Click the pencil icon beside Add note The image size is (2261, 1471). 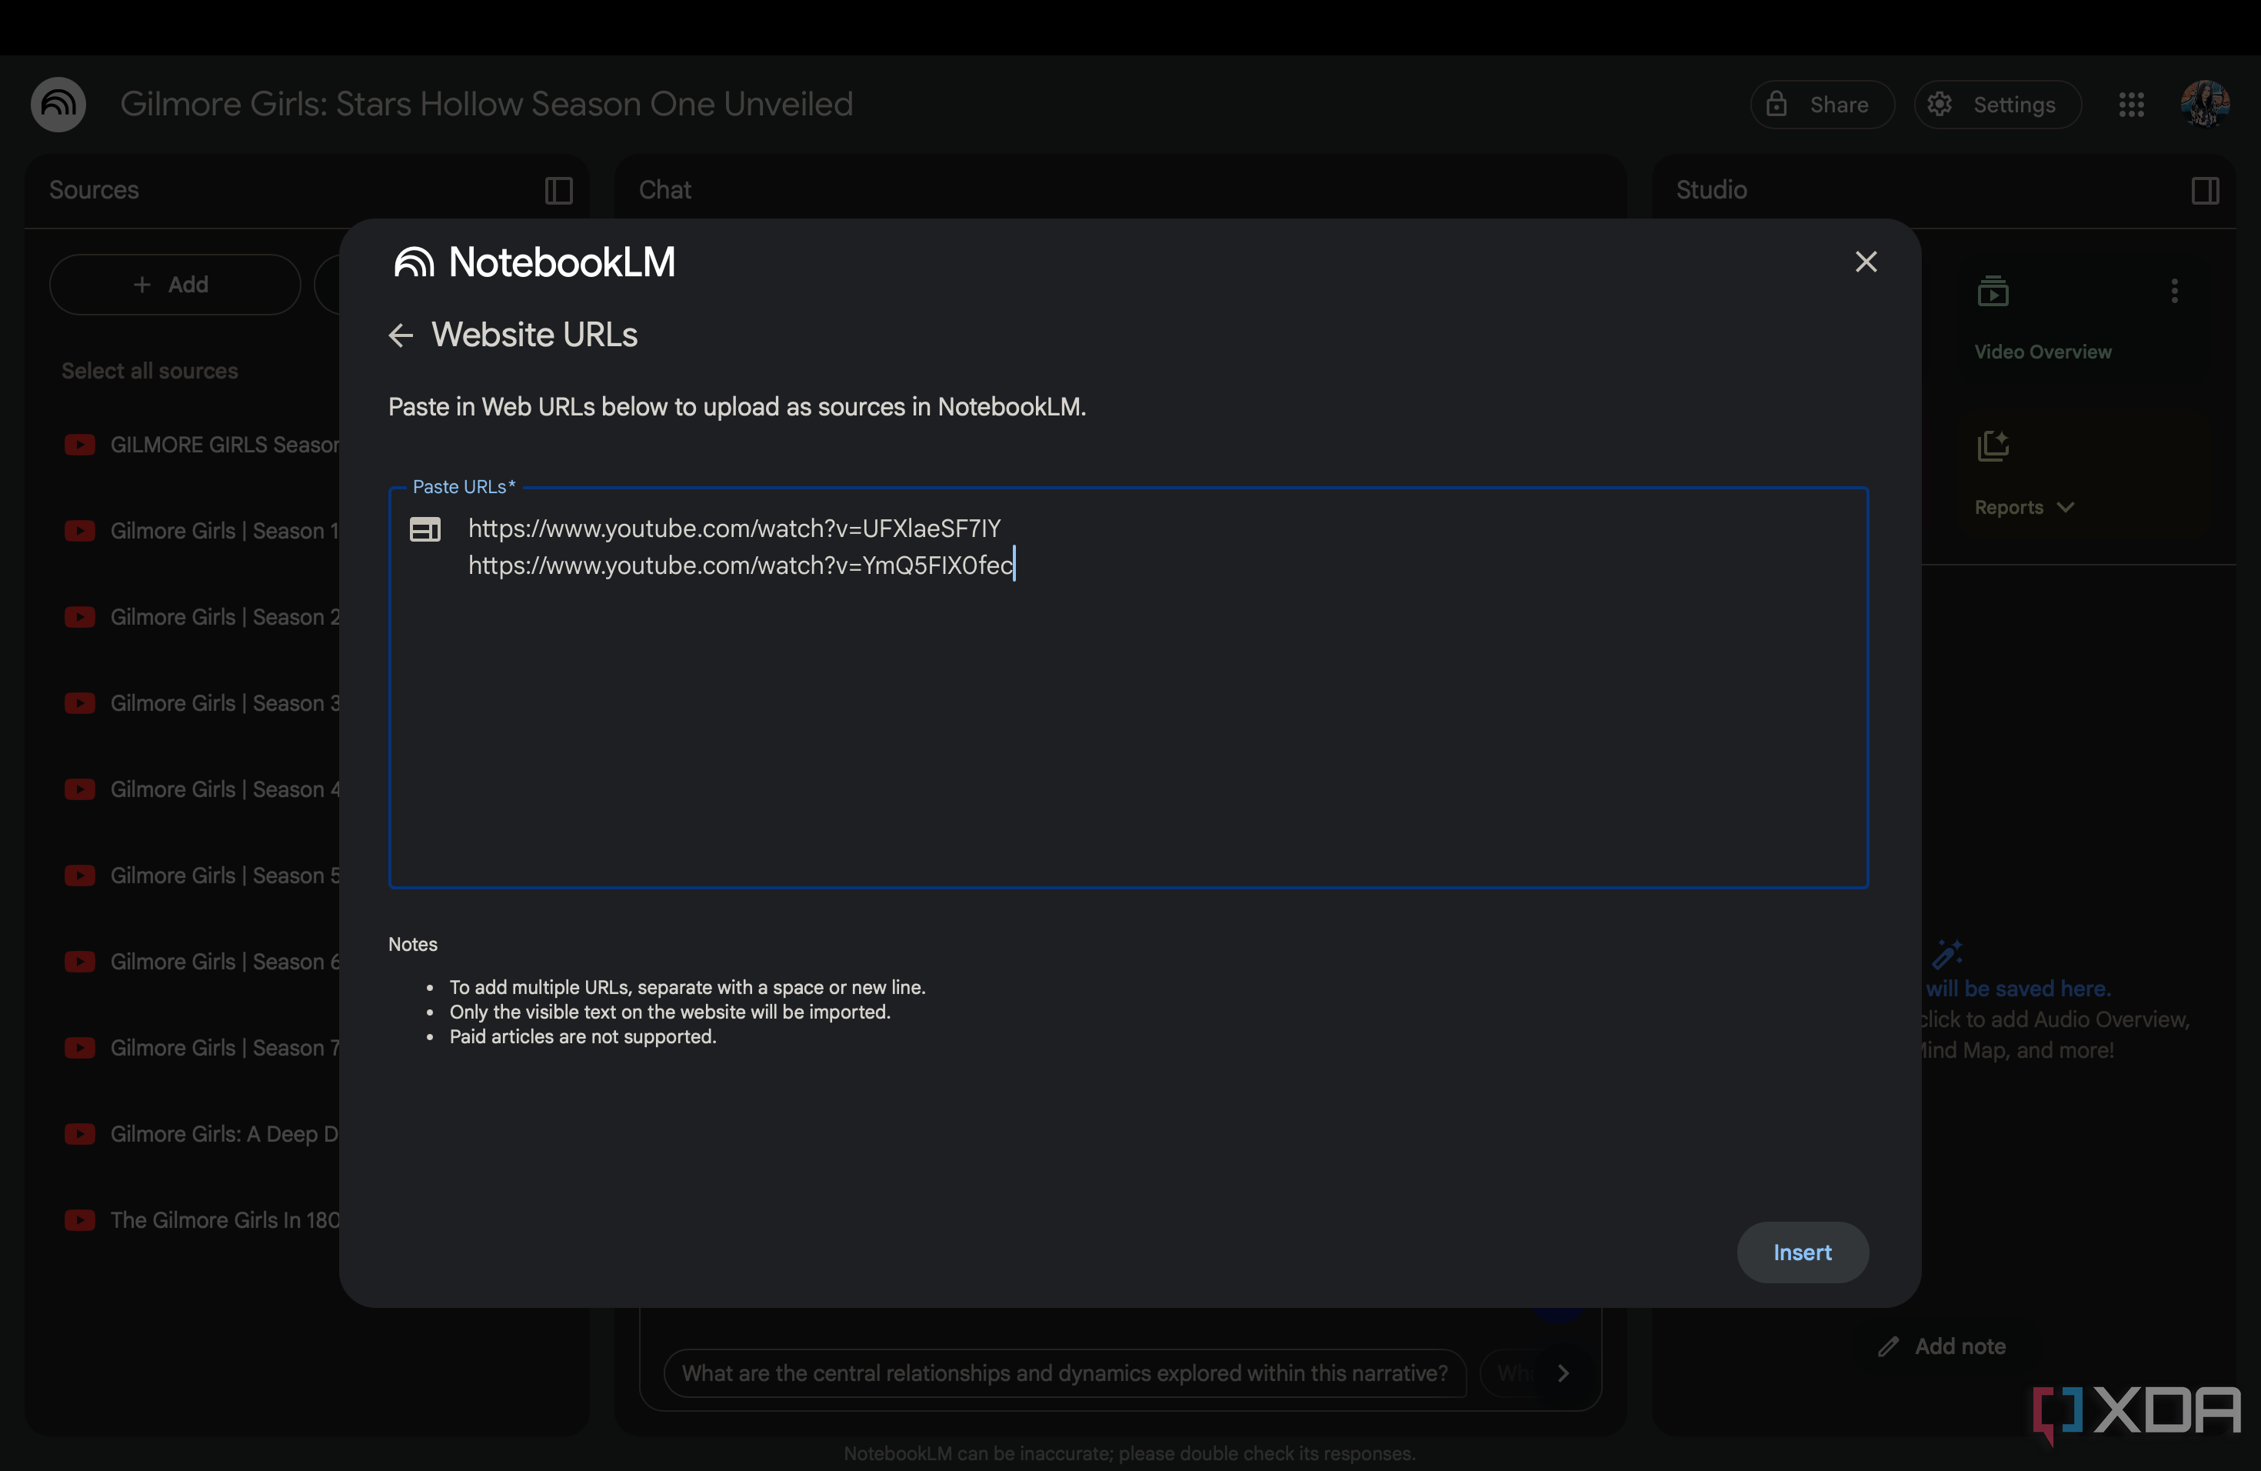[x=1888, y=1346]
